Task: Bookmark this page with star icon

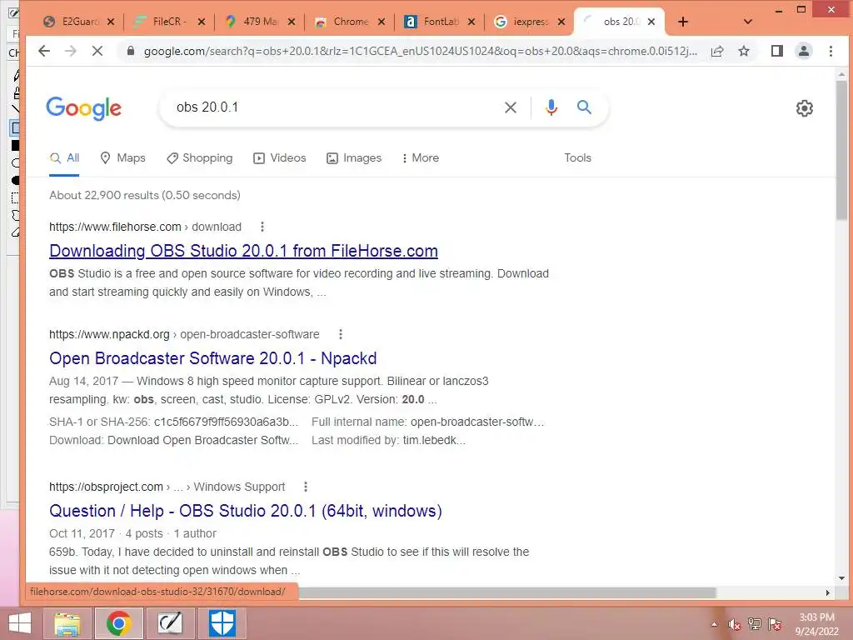Action: coord(744,51)
